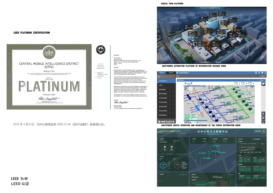Viewport: 273px width, 193px height.
Task: Click the LEED Platinum seal on the certificate
Action: tap(49, 53)
